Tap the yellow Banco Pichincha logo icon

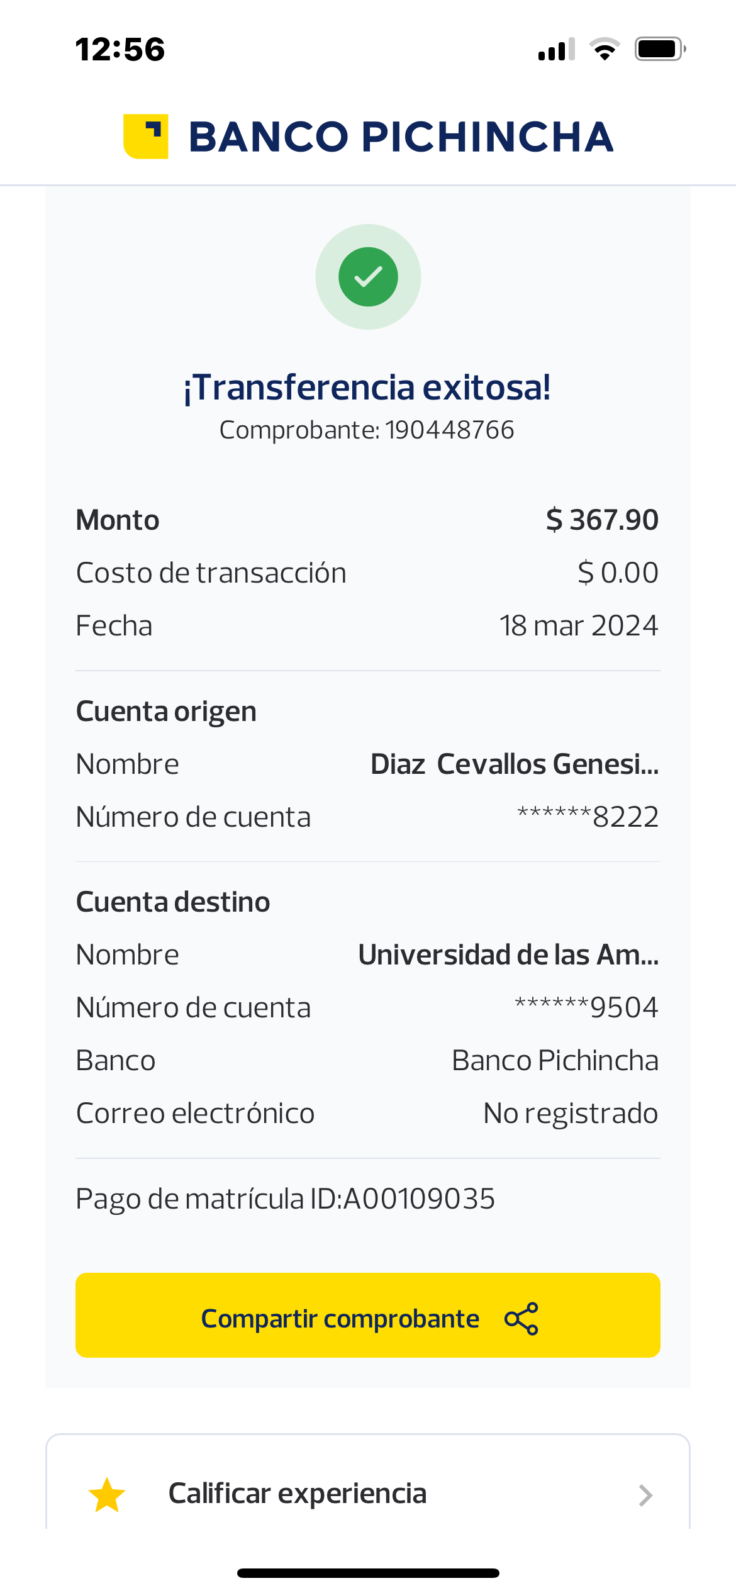pyautogui.click(x=146, y=137)
